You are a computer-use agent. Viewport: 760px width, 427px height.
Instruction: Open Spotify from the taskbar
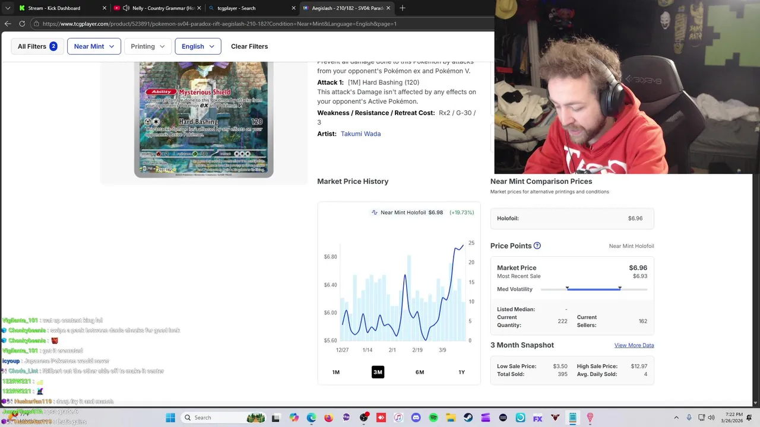click(433, 418)
